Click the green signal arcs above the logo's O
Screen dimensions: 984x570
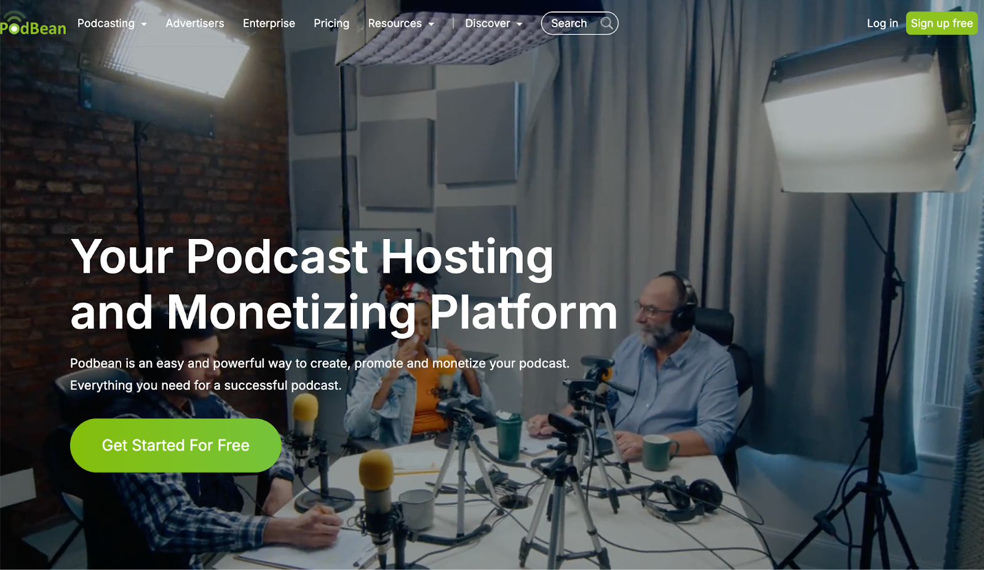click(x=16, y=15)
